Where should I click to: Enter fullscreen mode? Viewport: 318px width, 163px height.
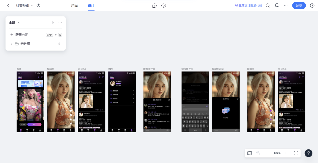point(296,153)
